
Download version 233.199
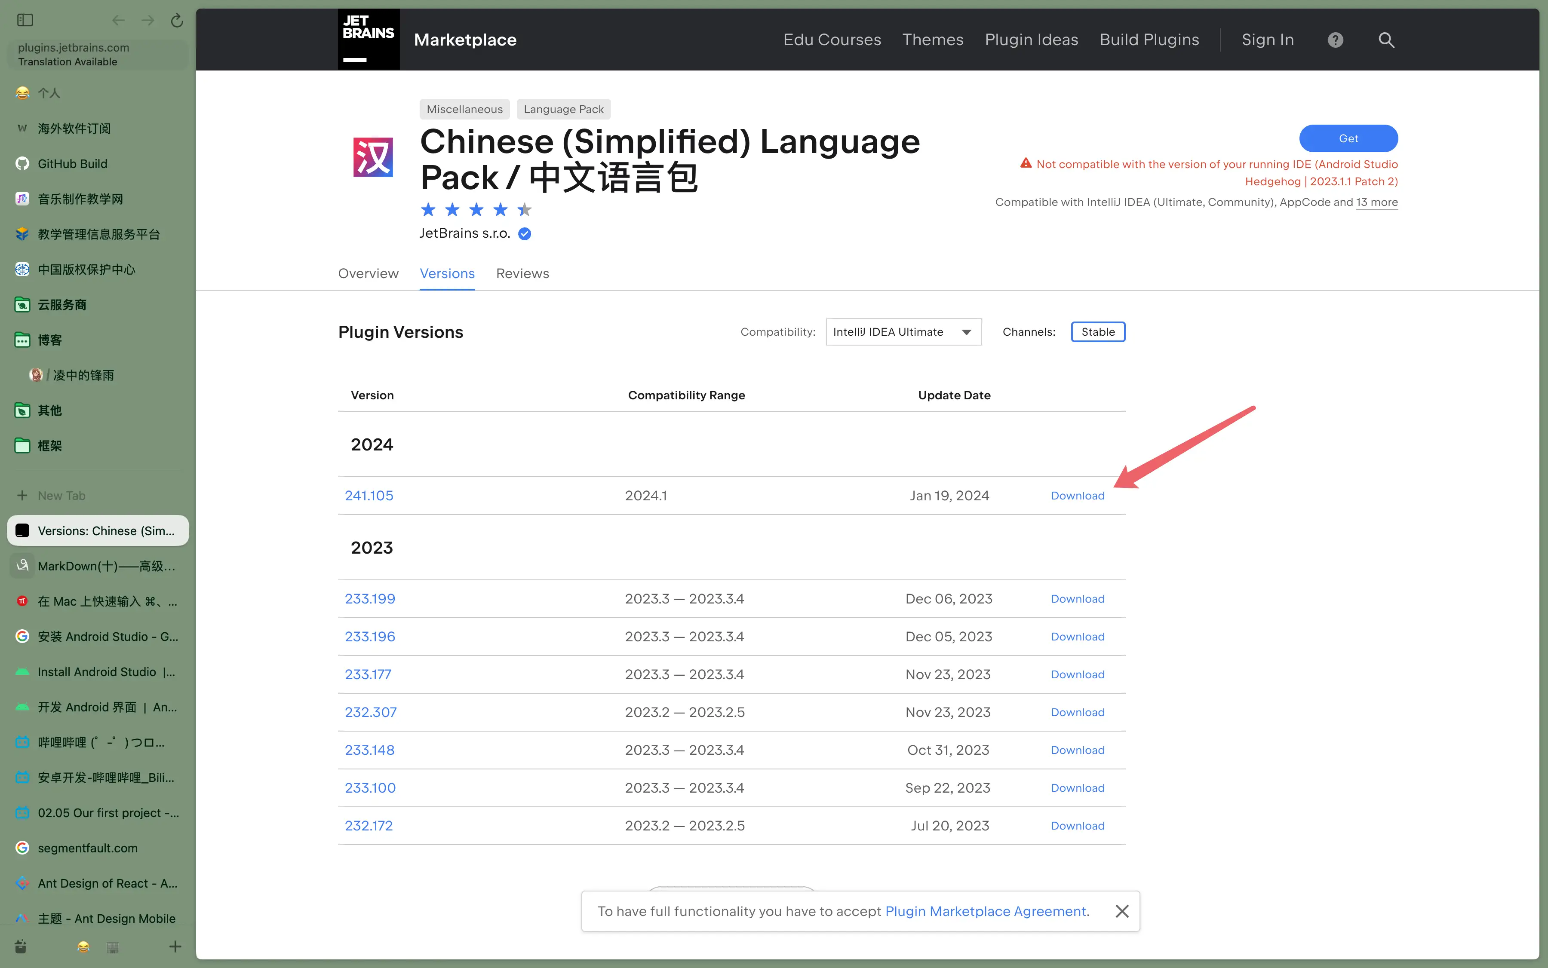click(1077, 599)
